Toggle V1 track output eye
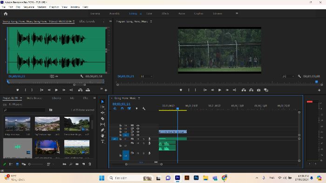 [x=138, y=135]
